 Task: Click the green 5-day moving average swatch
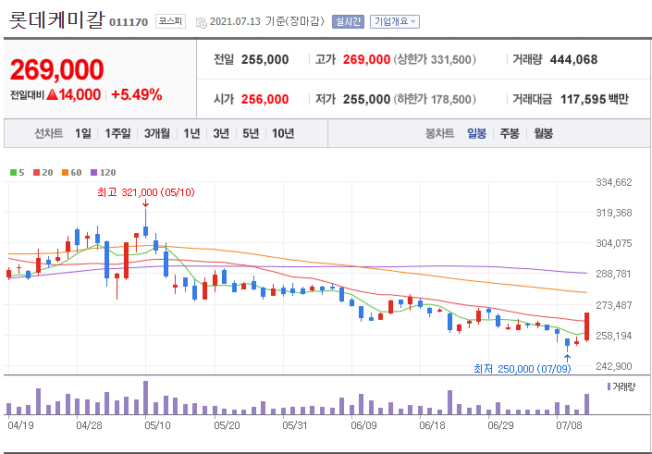point(13,172)
